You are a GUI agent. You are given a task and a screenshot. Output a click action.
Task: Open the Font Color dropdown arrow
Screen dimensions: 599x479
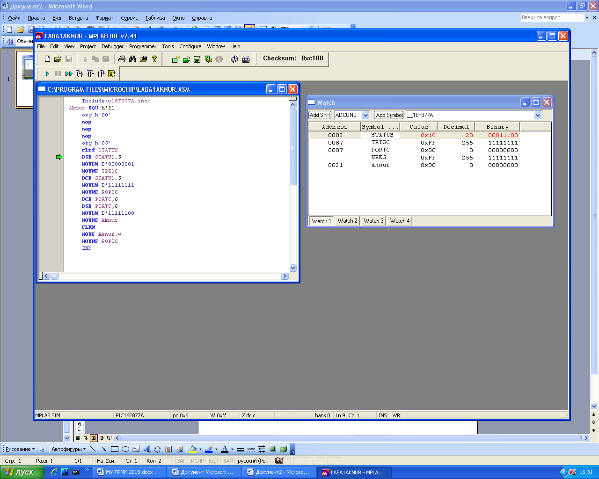pos(232,449)
